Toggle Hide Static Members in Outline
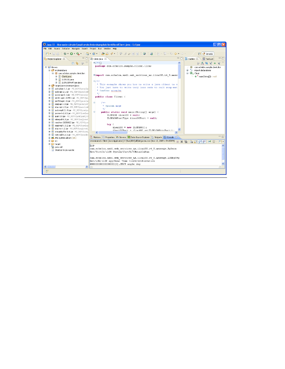Image resolution: width=285 pixels, height=369 pixels. tap(211, 63)
